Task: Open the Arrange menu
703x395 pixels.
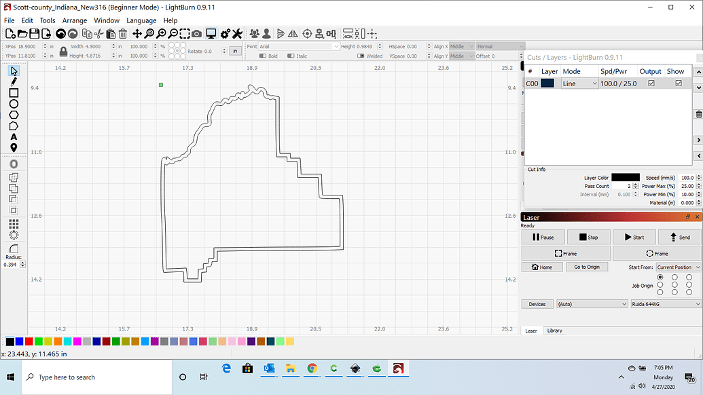Action: point(75,20)
